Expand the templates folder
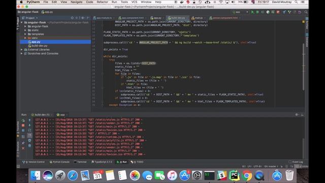The width and height of the screenshot is (325, 183). 25,34
